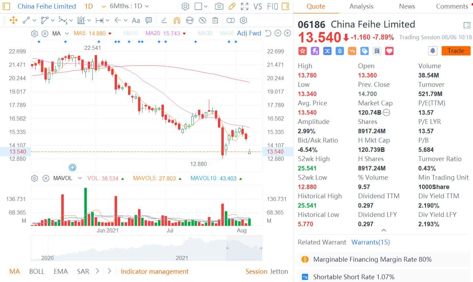Image resolution: width=473 pixels, height=282 pixels.
Task: Open the Warrants(15) link
Action: coord(370,242)
